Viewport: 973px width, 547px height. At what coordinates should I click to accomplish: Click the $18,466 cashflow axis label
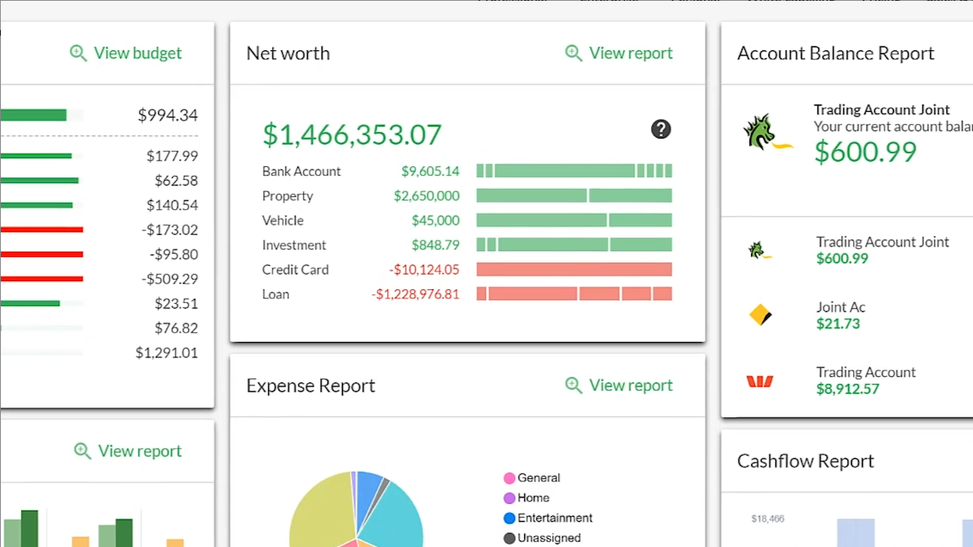[767, 519]
